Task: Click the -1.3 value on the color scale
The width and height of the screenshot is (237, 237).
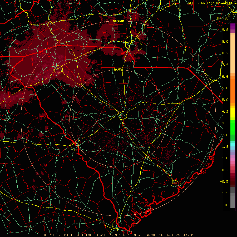Action: (x=224, y=193)
